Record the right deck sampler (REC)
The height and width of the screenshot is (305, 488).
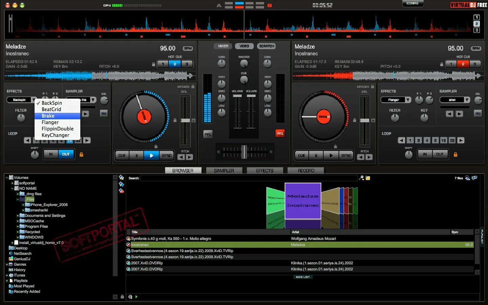coord(478,114)
